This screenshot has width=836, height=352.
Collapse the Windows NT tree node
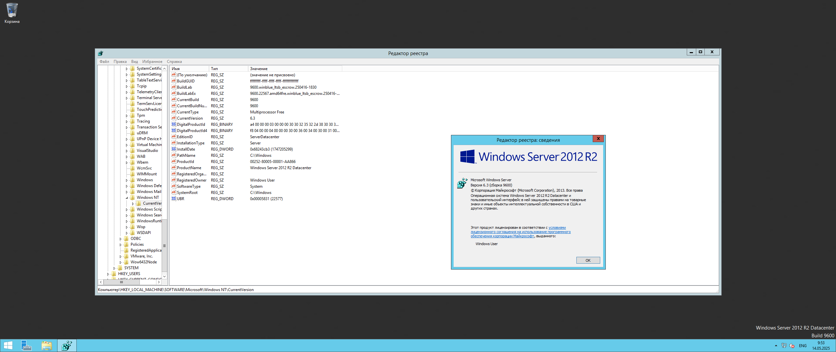click(x=127, y=198)
